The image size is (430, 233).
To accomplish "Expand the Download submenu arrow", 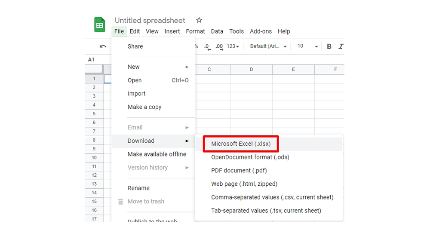I will click(187, 141).
